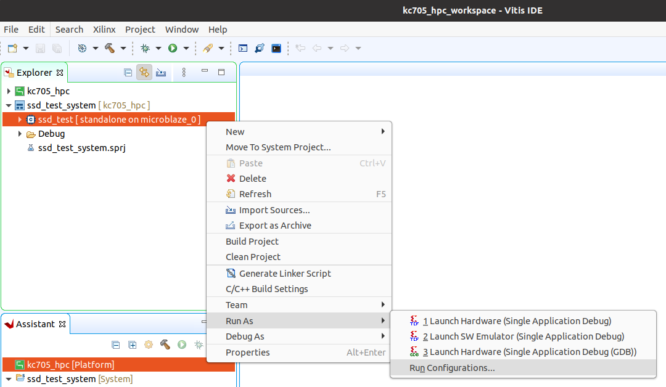Open the Debug As submenu
The height and width of the screenshot is (387, 666).
coord(299,336)
